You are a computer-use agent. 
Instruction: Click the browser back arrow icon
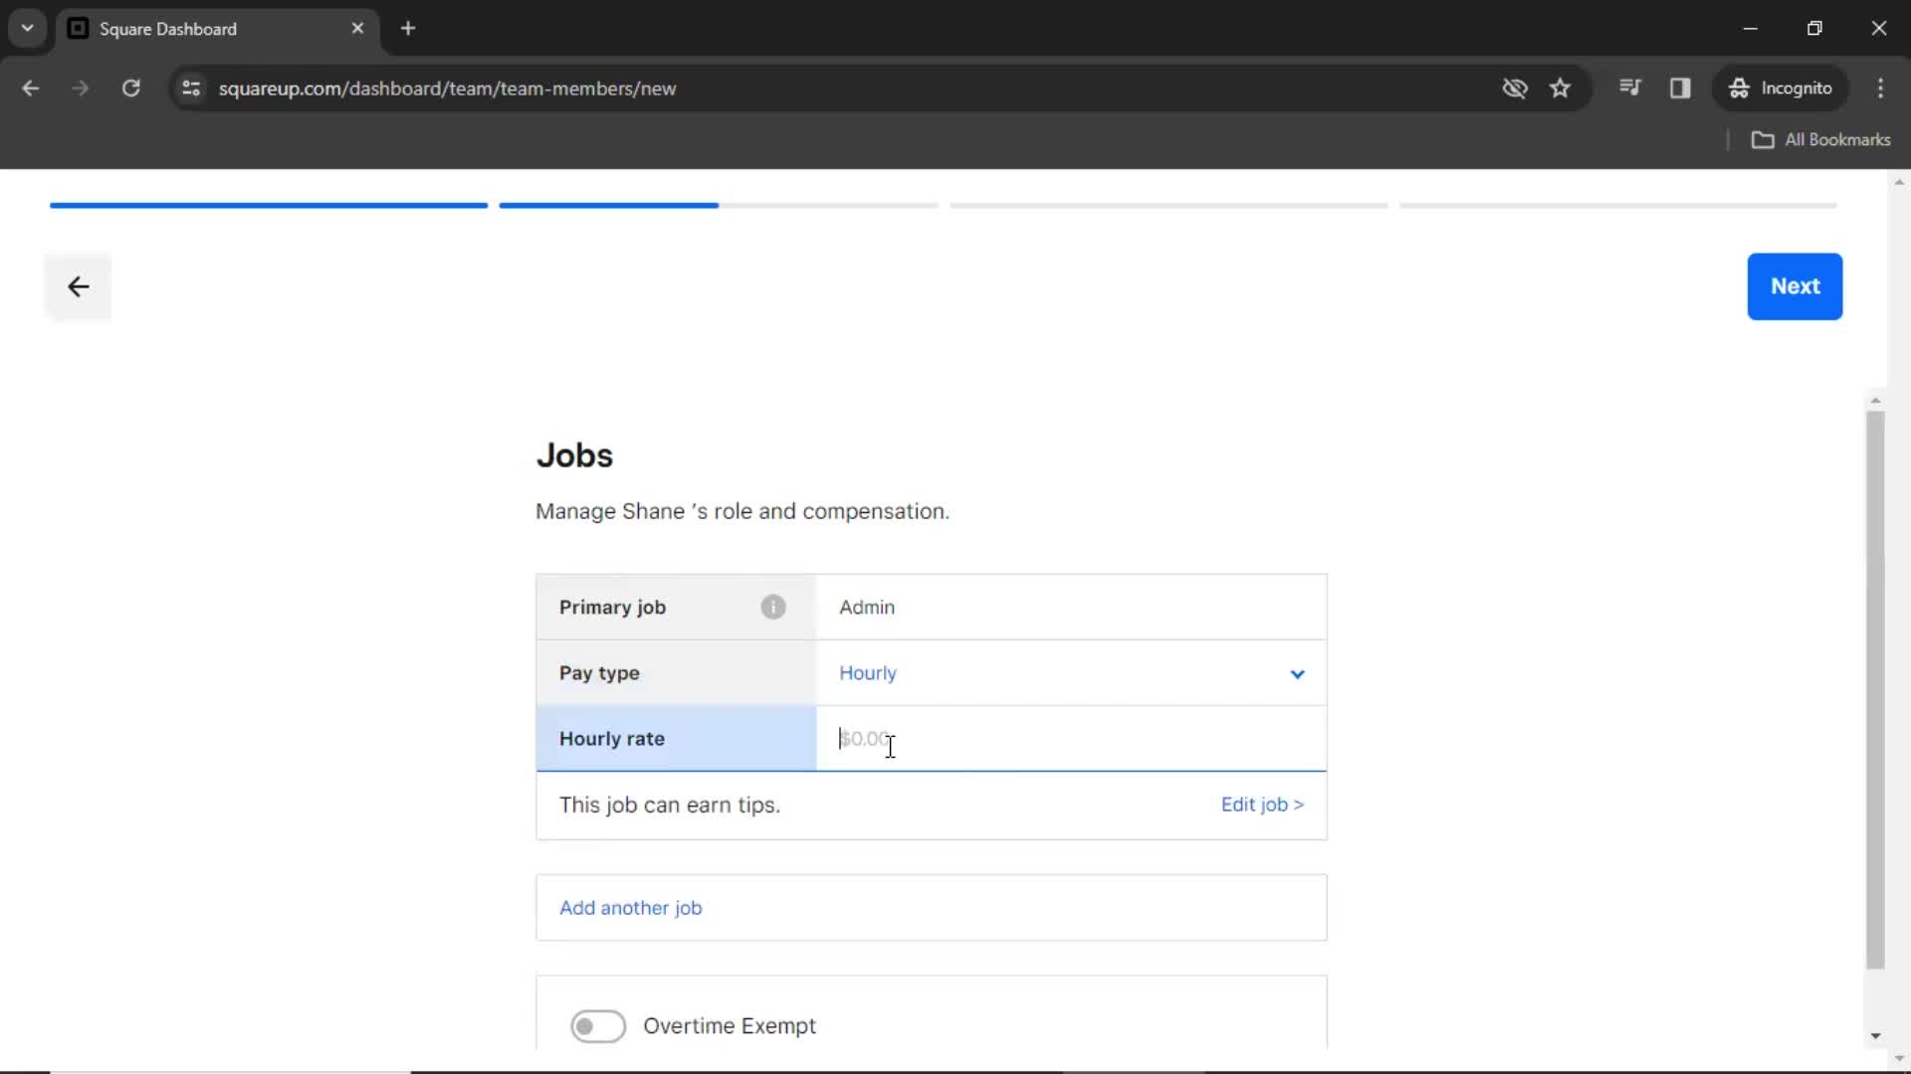[x=32, y=88]
